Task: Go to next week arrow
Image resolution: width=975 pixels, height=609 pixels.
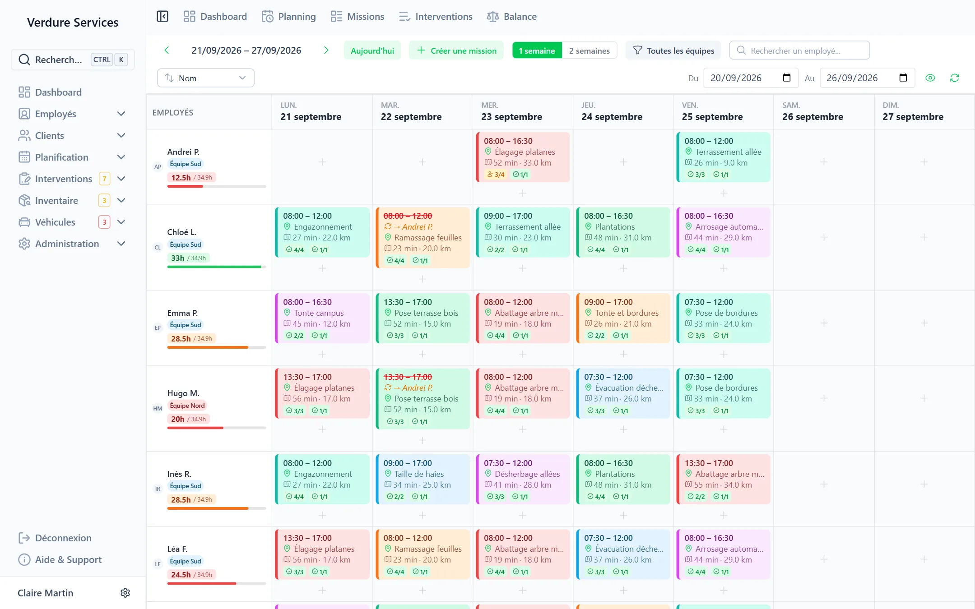Action: pos(326,50)
